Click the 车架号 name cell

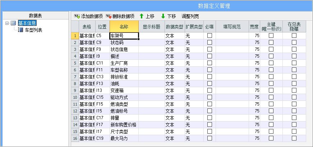point(124,36)
